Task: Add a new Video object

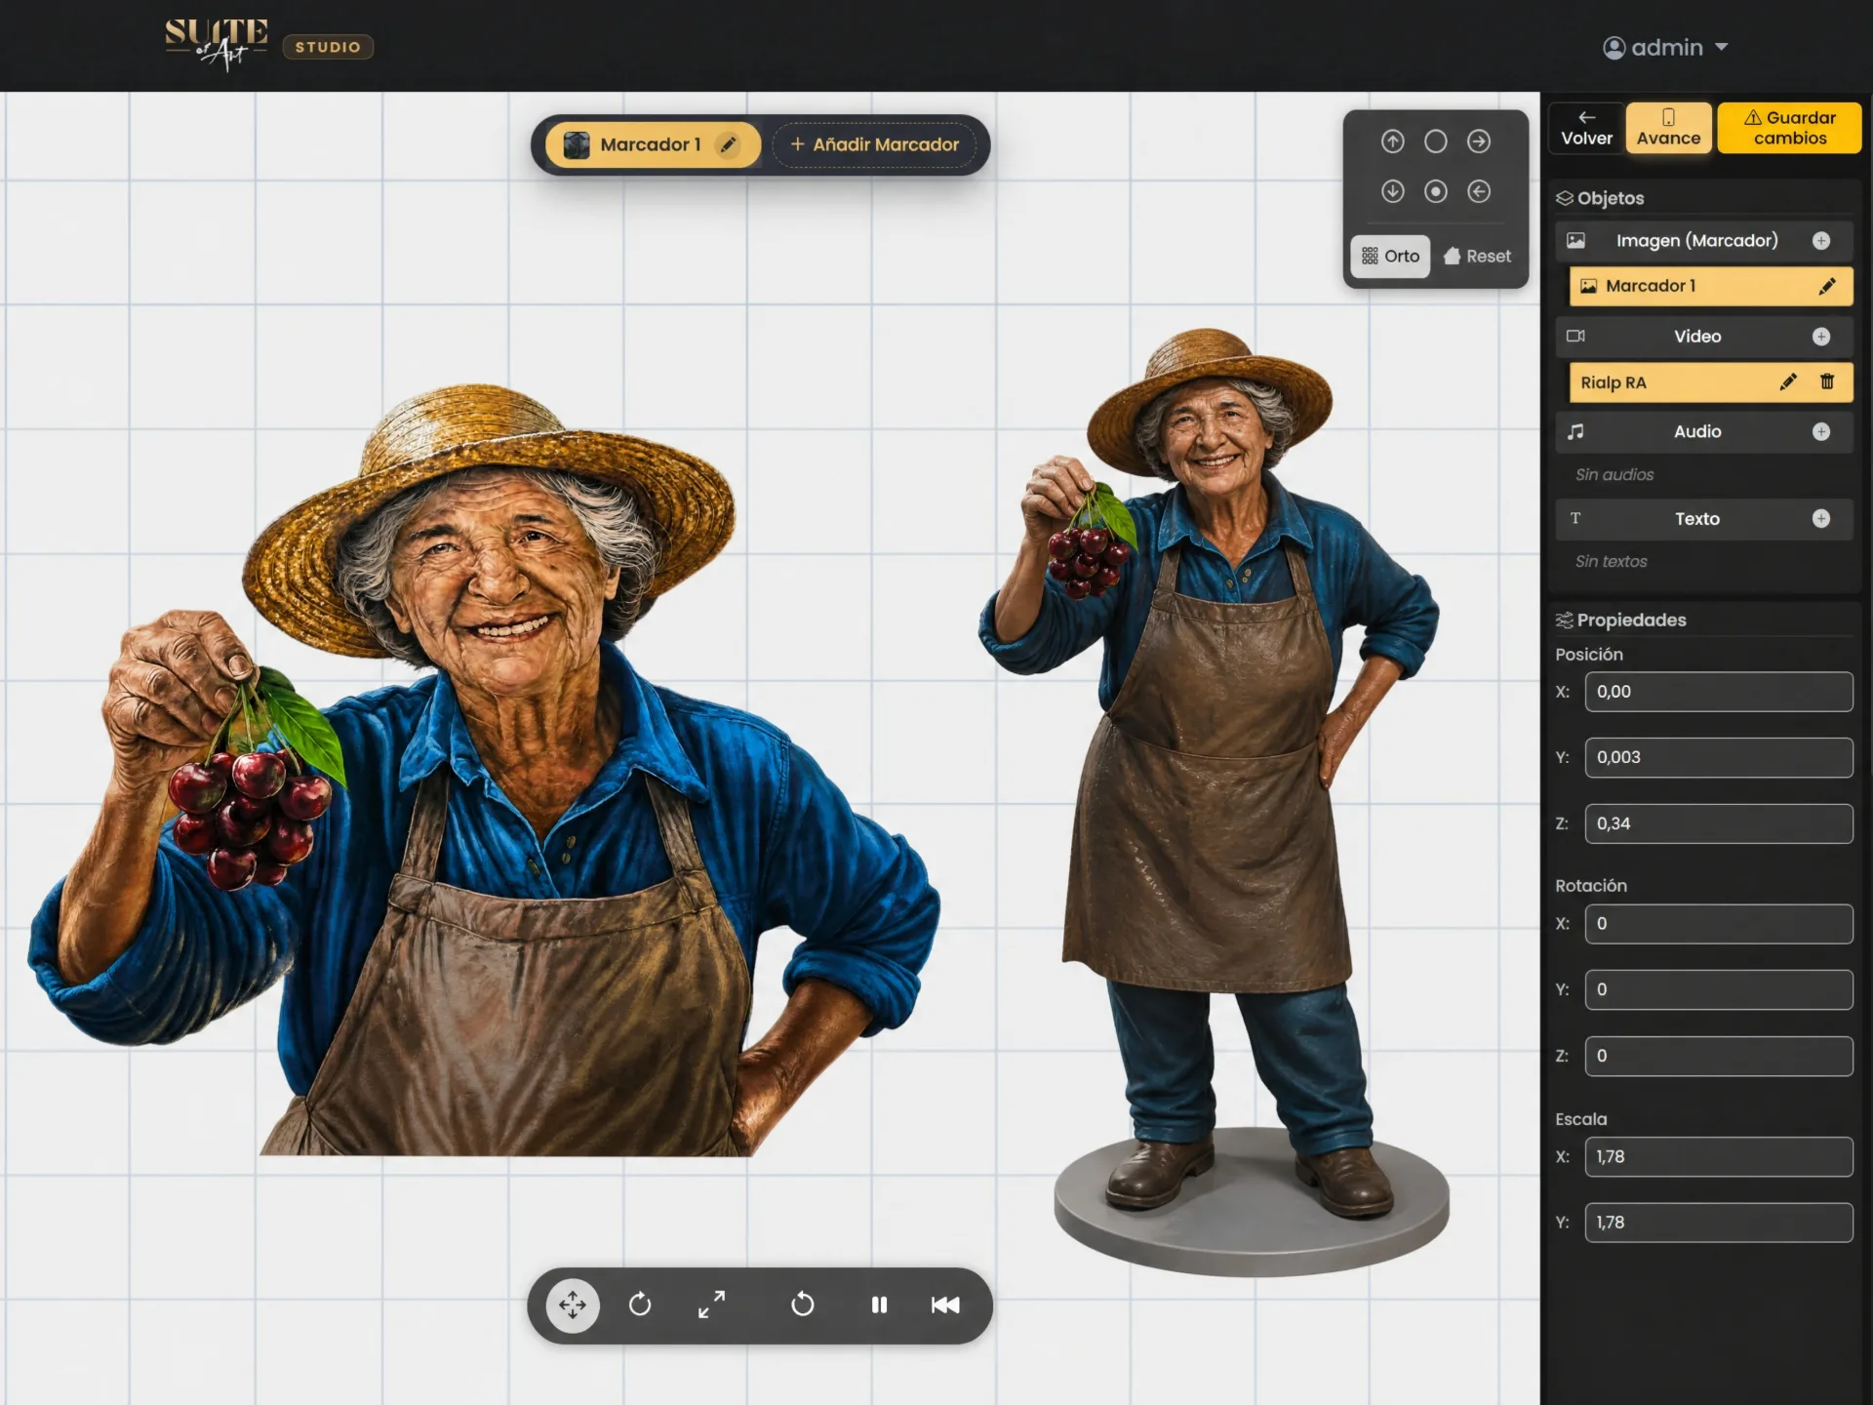Action: coord(1820,337)
